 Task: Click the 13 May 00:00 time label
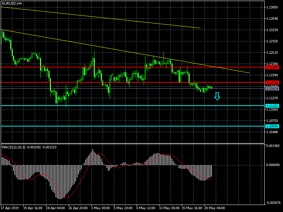(x=169, y=208)
